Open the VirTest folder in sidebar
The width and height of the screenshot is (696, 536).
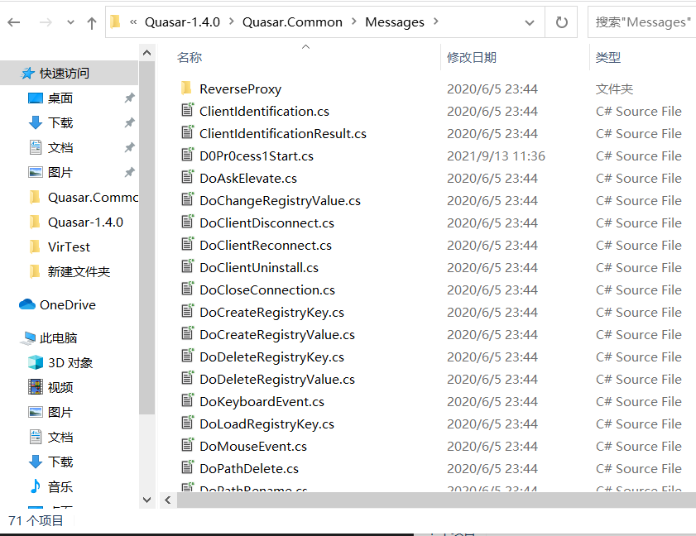69,246
